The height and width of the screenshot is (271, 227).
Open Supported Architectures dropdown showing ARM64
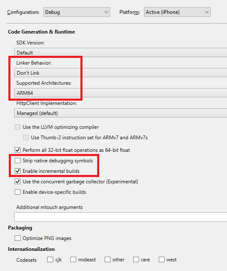click(121, 93)
